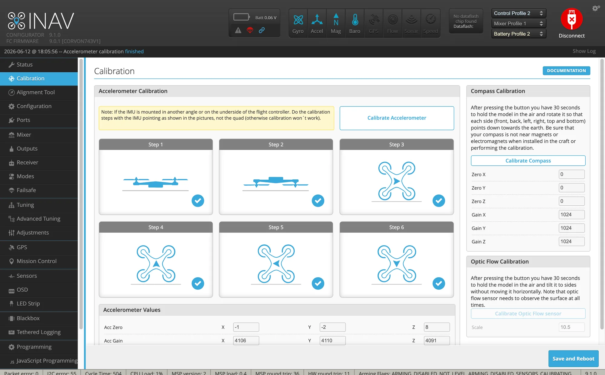Click the Step 4 checkmark icon

[x=198, y=283]
